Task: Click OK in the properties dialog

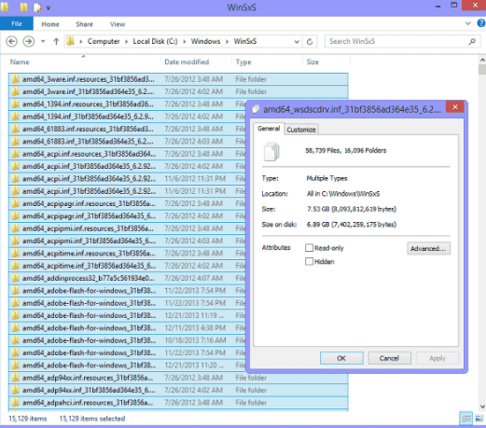Action: 341,358
